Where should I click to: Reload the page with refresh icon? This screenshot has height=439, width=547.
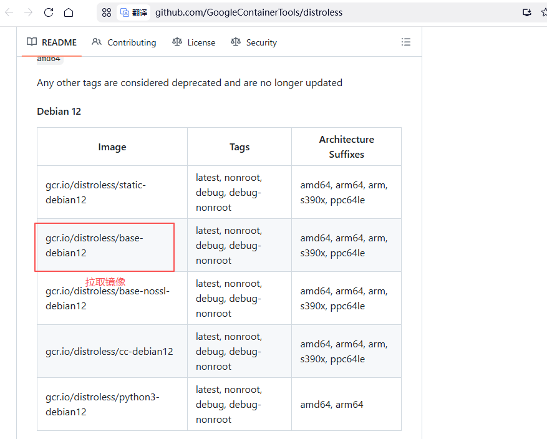coord(49,12)
